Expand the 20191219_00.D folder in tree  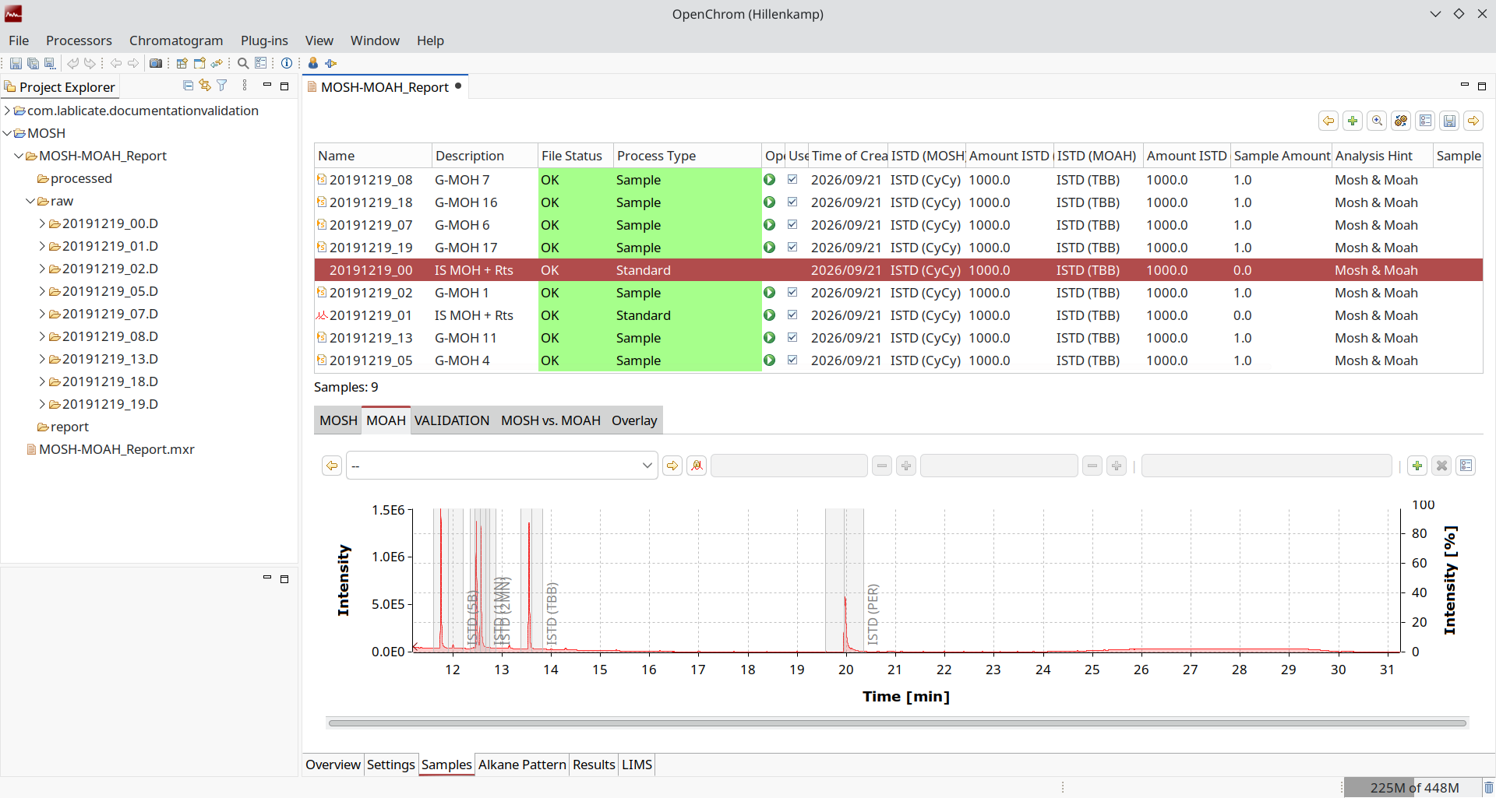(x=42, y=223)
